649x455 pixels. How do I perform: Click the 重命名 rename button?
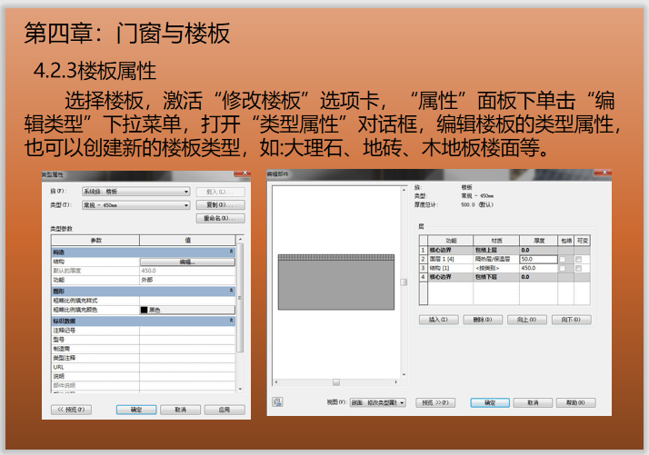point(220,219)
